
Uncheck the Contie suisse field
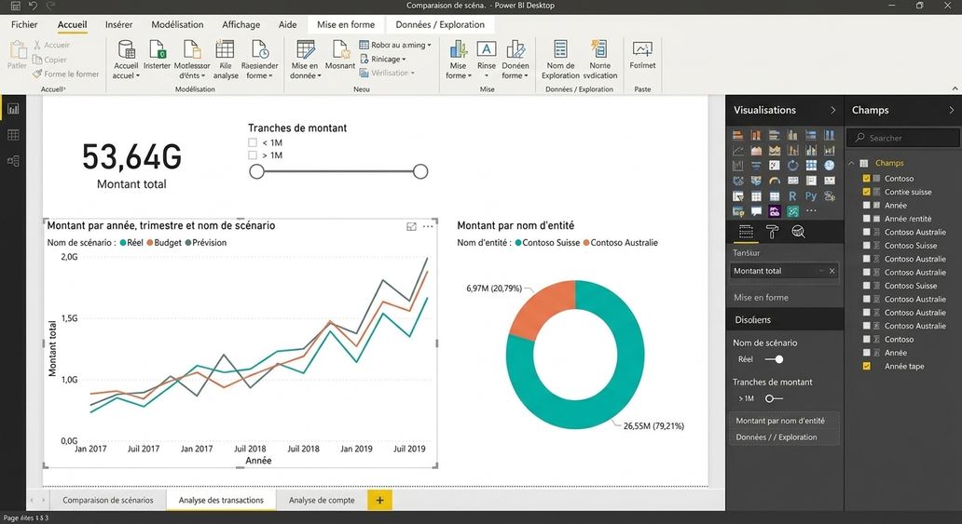click(866, 192)
